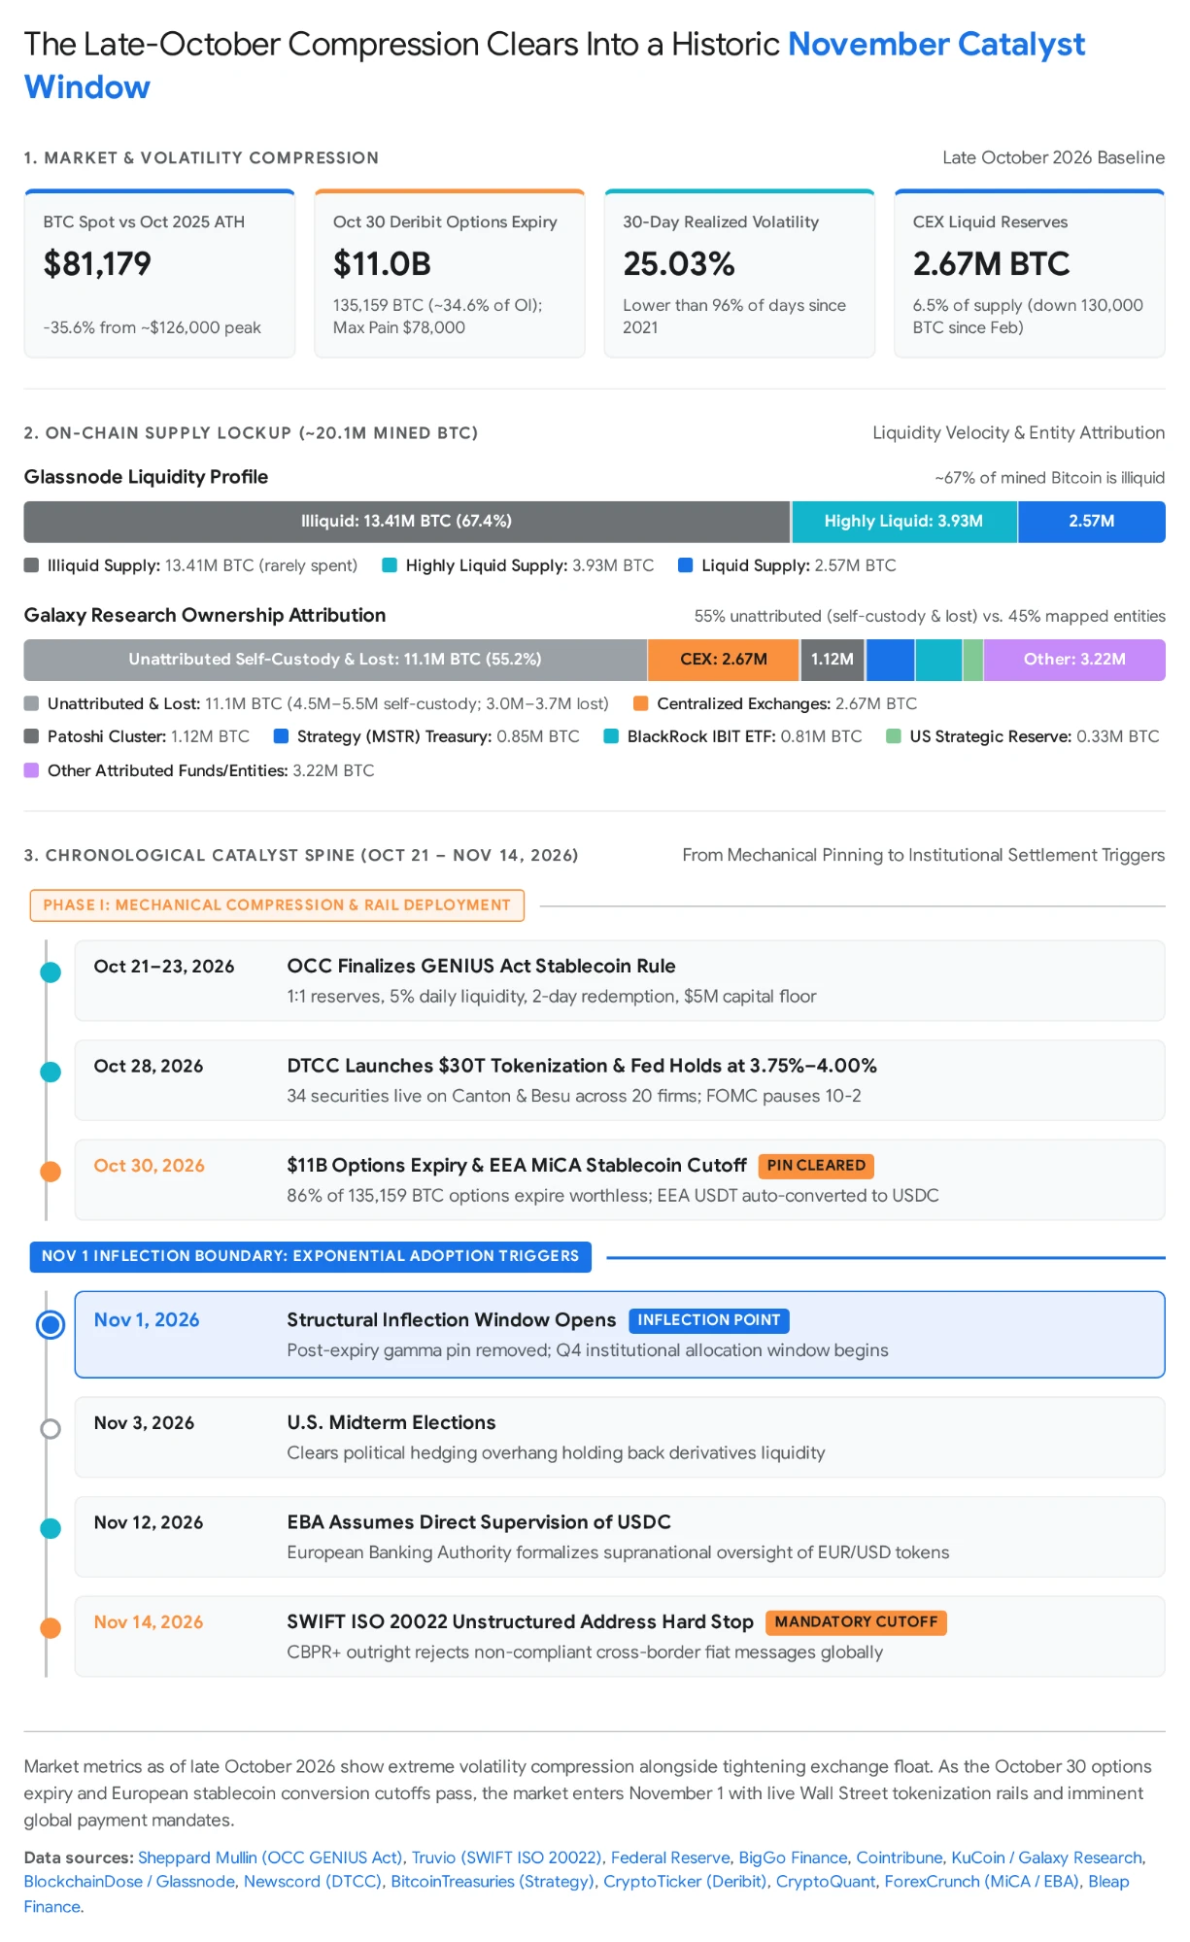Open the Oct 30 Deribit Options Expiry card

pyautogui.click(x=450, y=274)
